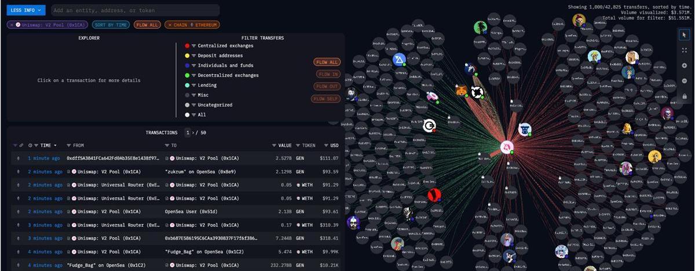
Task: Select the dark blue avatar node above MetaMask
Action: click(470, 69)
